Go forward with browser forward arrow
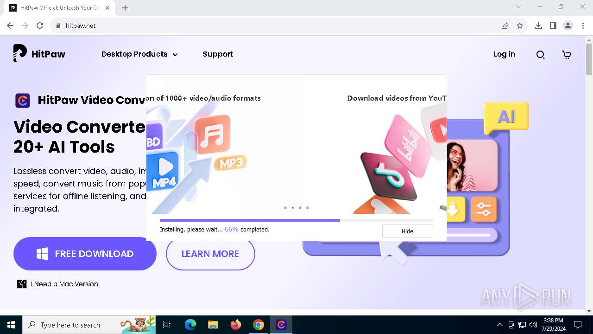This screenshot has width=593, height=334. click(x=25, y=26)
